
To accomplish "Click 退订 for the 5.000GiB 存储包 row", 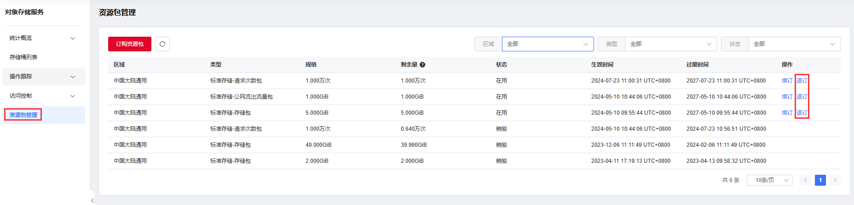I will coord(802,113).
